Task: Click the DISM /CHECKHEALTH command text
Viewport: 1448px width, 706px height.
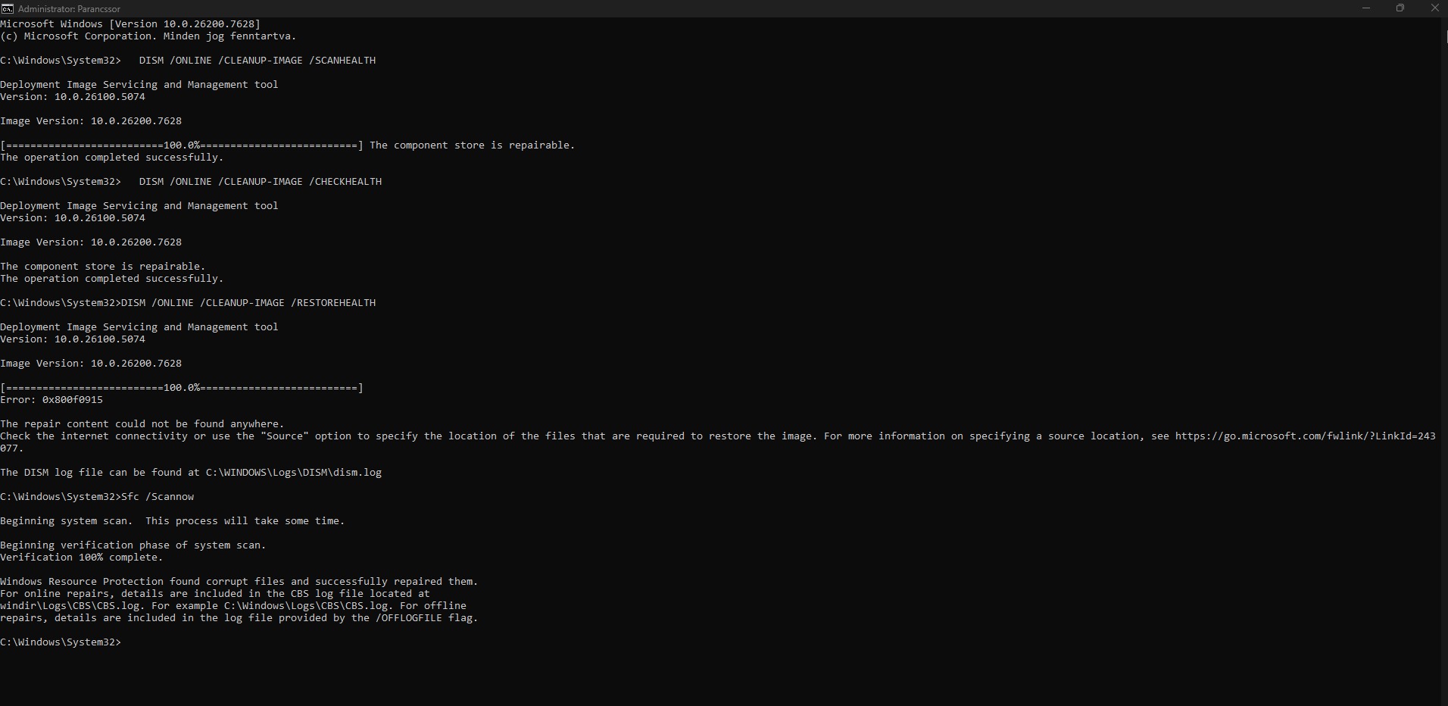Action: click(260, 182)
